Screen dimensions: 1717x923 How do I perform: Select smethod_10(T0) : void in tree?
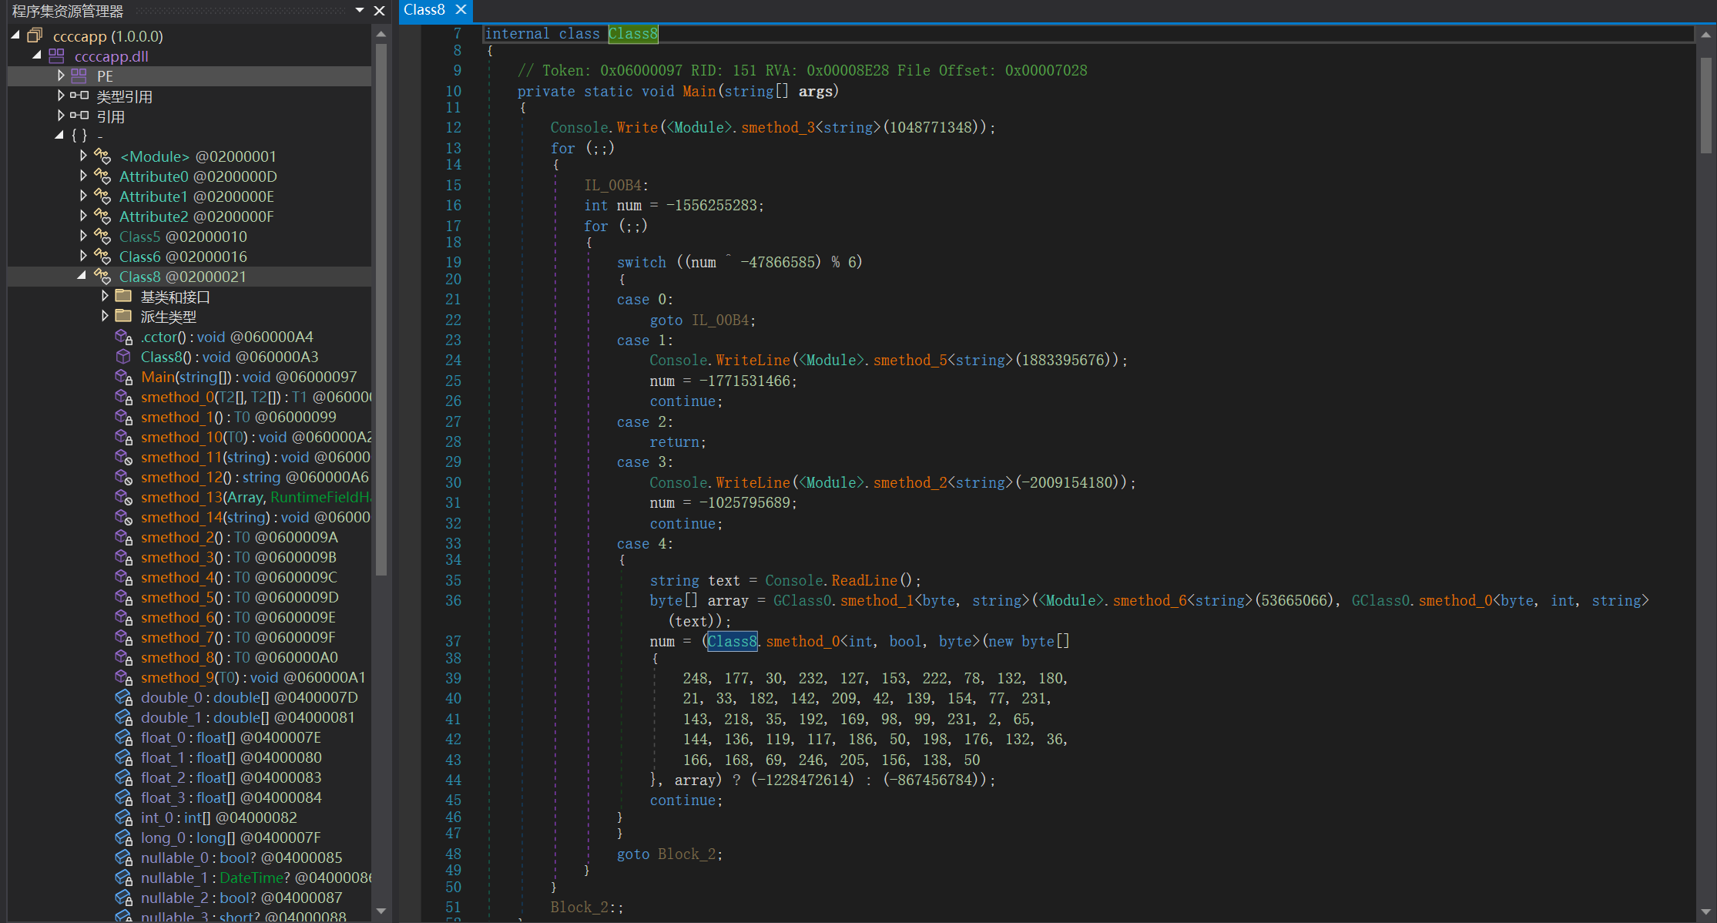(x=255, y=437)
